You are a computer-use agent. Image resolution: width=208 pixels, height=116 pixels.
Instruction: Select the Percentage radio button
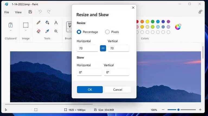(x=79, y=32)
